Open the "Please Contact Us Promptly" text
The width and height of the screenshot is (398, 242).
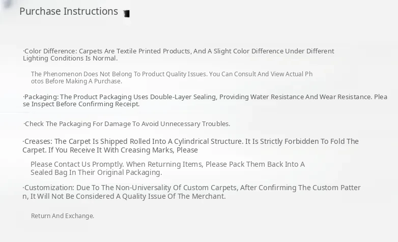click(x=76, y=164)
